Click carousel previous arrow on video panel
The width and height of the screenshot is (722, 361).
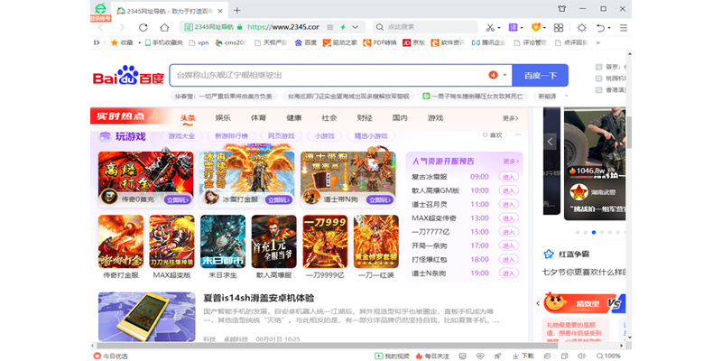tap(550, 142)
